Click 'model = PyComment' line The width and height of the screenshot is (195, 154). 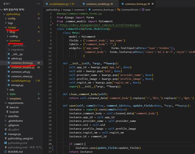(82, 37)
